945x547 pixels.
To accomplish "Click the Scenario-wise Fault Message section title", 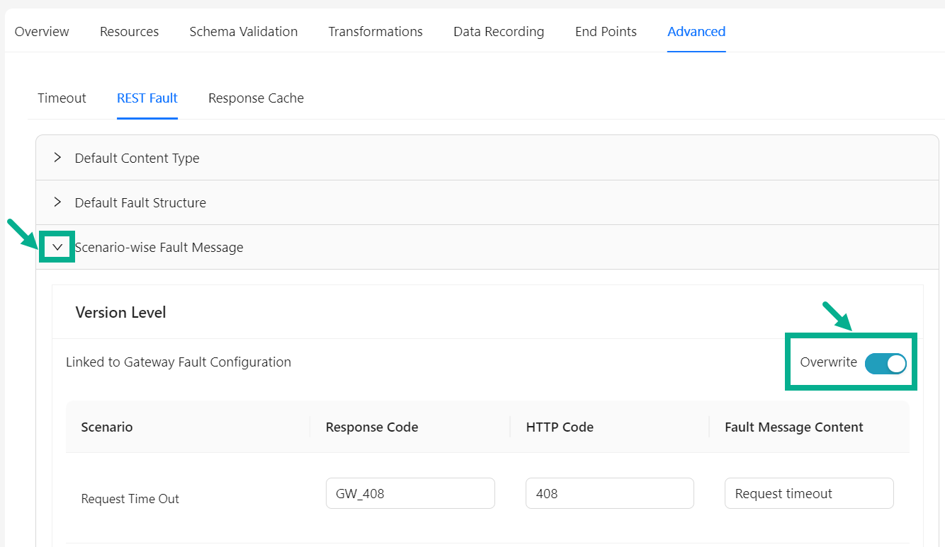I will coord(159,247).
